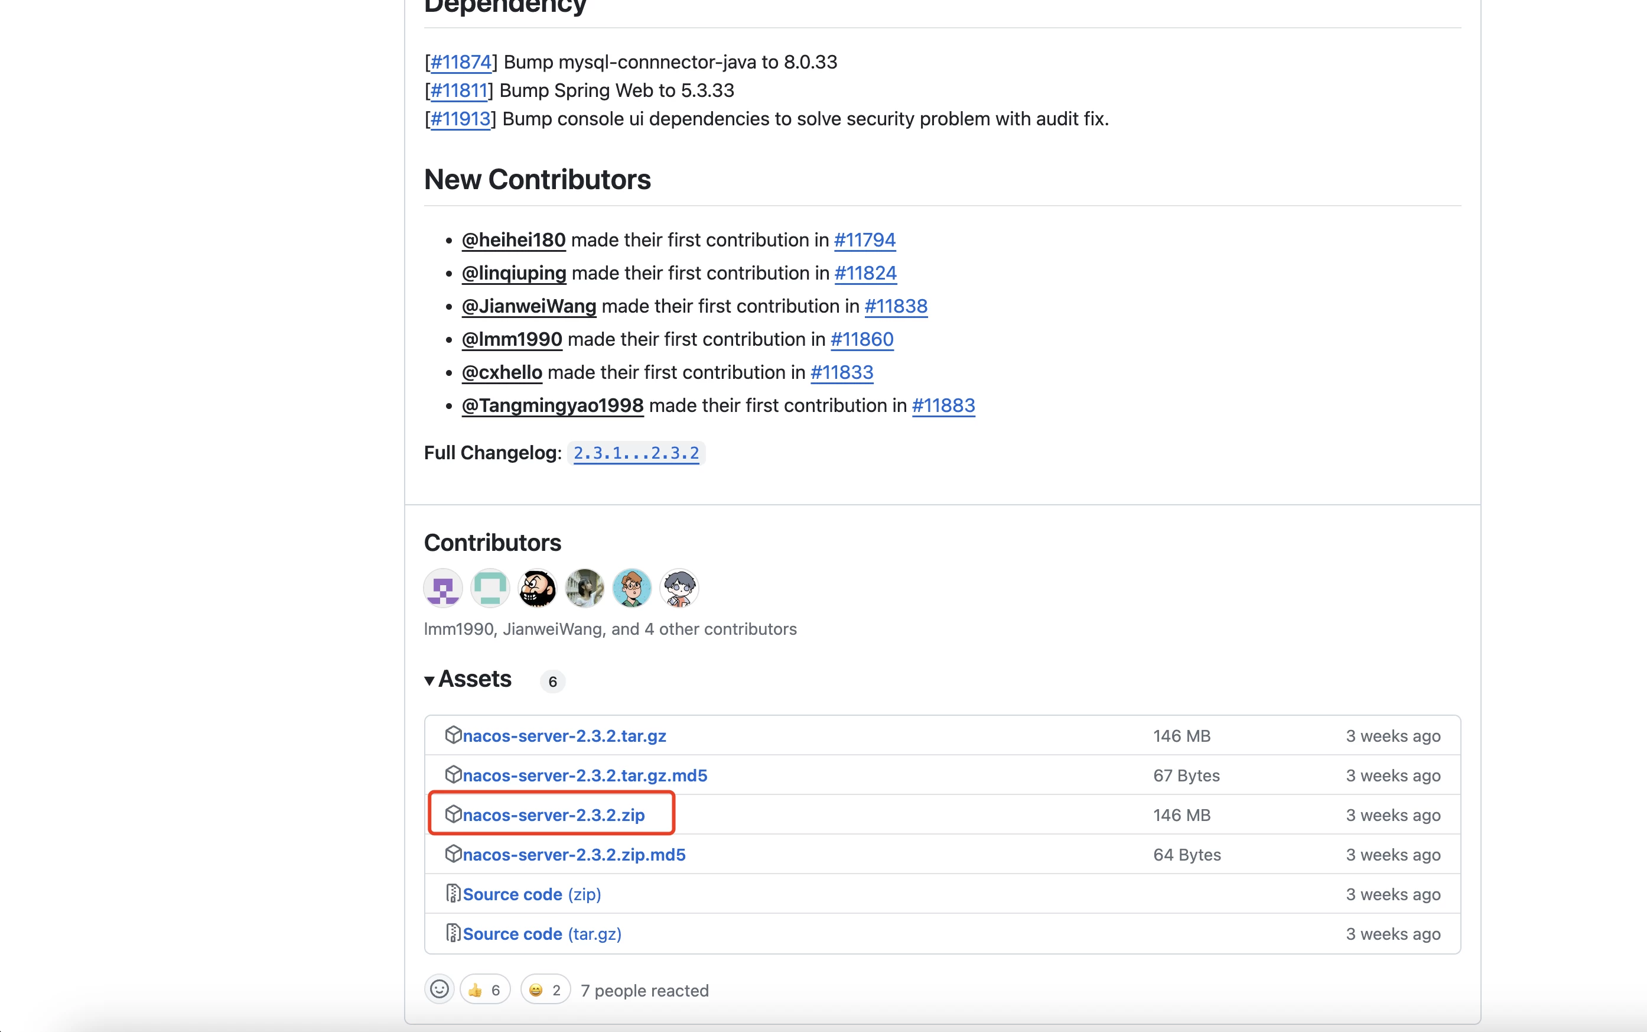Viewport: 1647px width, 1032px height.
Task: Open contribution link #11794
Action: [x=865, y=240]
